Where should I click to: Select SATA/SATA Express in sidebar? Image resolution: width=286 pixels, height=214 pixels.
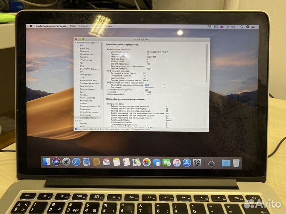tap(89, 69)
